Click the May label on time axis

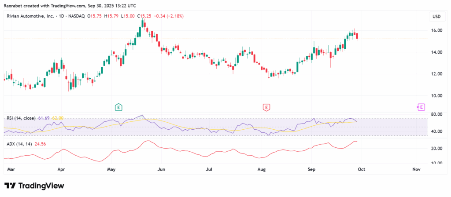click(x=111, y=169)
